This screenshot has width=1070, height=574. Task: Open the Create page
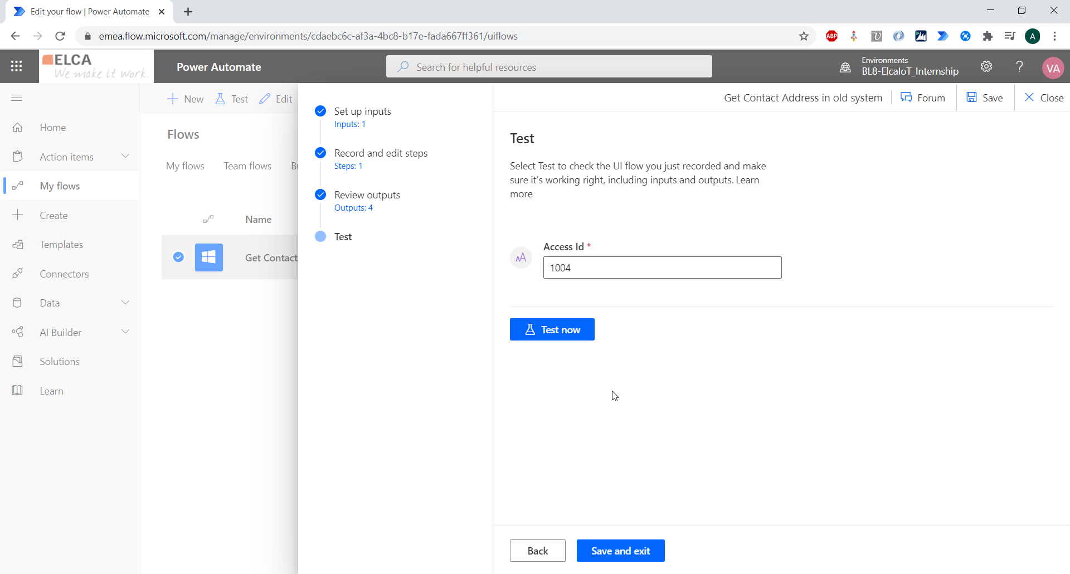pos(53,216)
